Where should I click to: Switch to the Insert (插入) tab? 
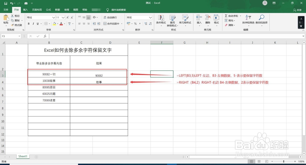pyautogui.click(x=25, y=10)
